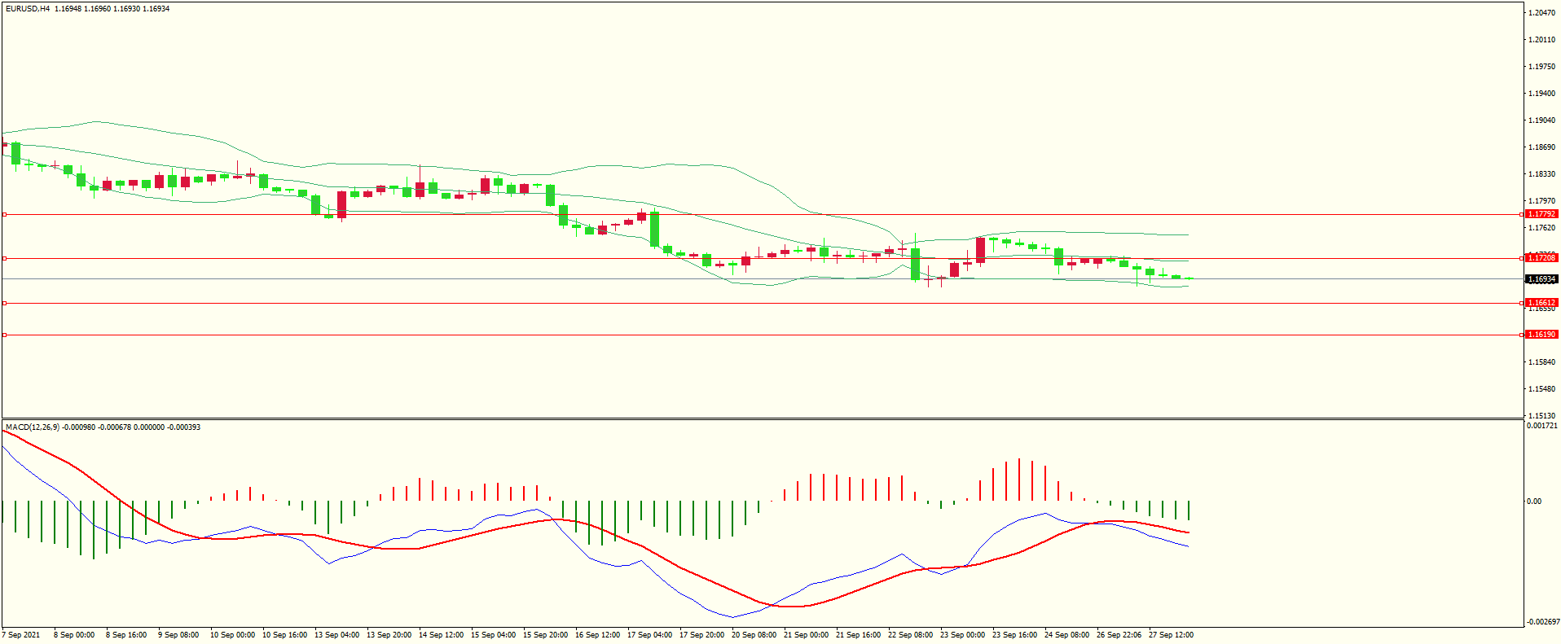Screen dimensions: 1561x644
Task: Click the 1.19750 price axis value
Action: [1541, 67]
